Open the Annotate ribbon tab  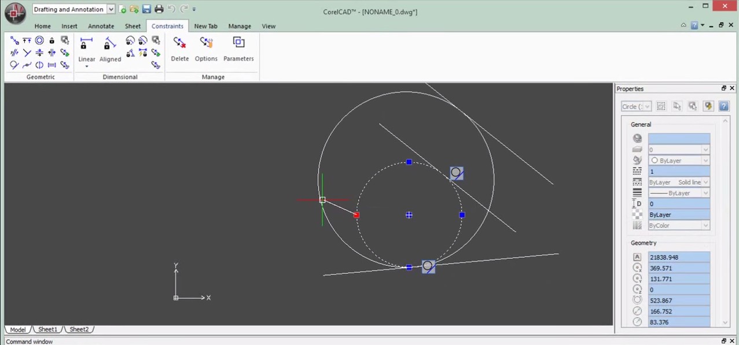tap(101, 26)
